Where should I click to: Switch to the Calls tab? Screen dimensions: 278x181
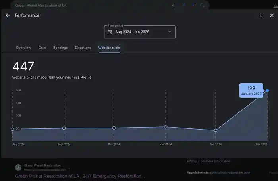click(42, 48)
